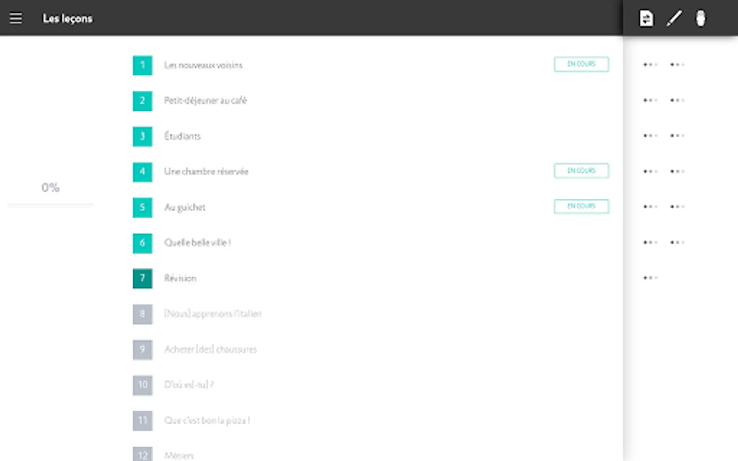738x461 pixels.
Task: Open lesson Petit-déjeuner au café
Action: [x=206, y=100]
